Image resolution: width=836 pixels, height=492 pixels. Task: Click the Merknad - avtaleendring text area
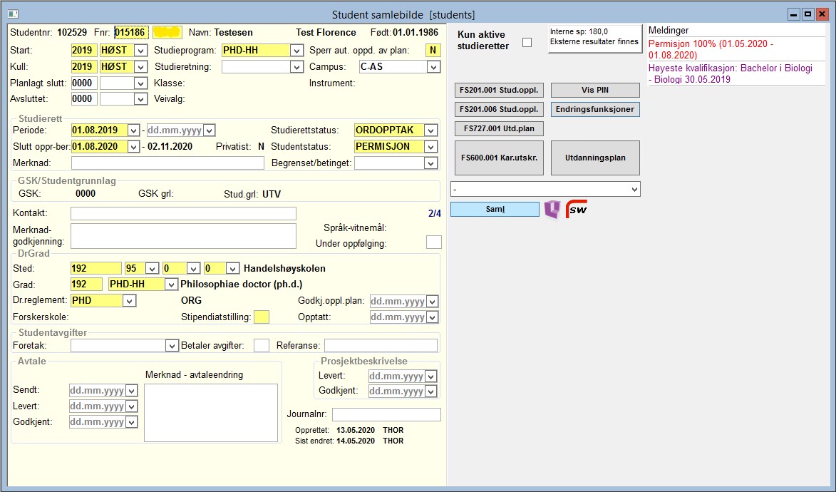click(211, 412)
